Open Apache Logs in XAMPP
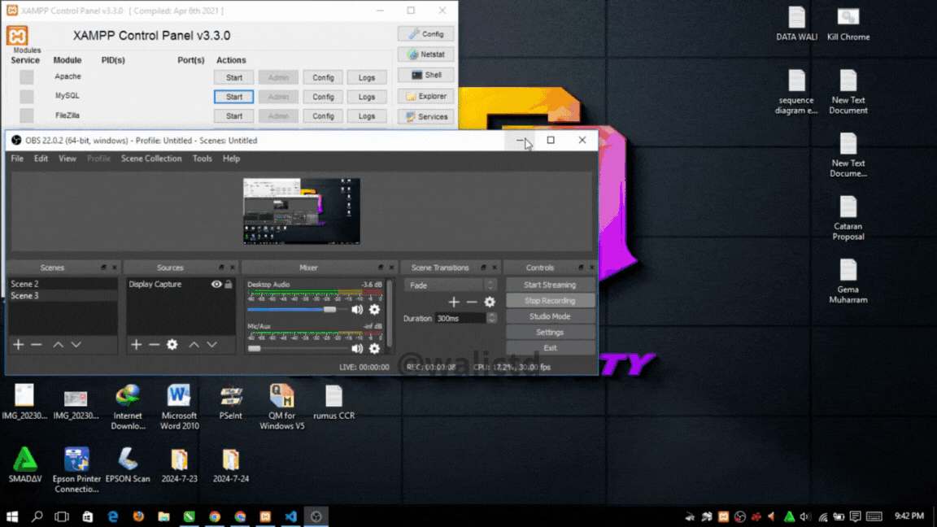The width and height of the screenshot is (937, 527). click(x=366, y=78)
